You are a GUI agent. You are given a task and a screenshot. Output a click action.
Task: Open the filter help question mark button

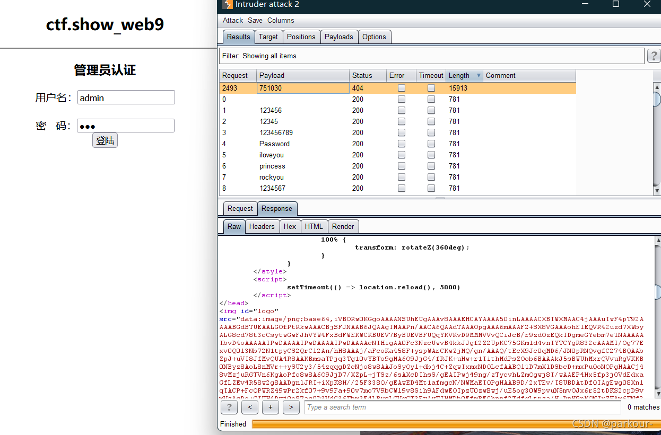coord(654,56)
